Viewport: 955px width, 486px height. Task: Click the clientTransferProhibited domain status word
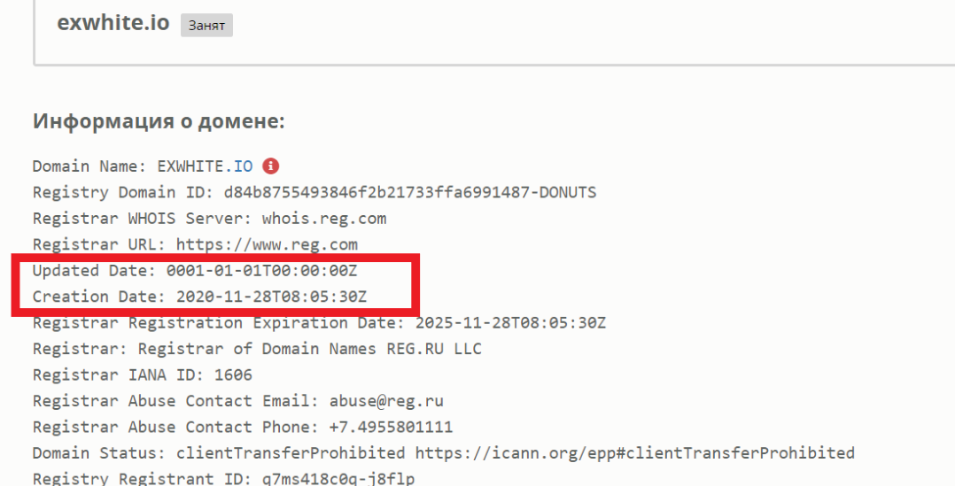291,453
